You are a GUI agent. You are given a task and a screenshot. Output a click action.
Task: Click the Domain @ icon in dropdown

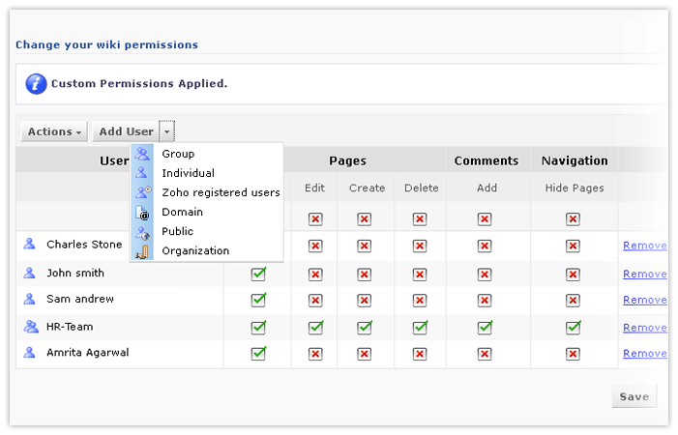pyautogui.click(x=142, y=213)
